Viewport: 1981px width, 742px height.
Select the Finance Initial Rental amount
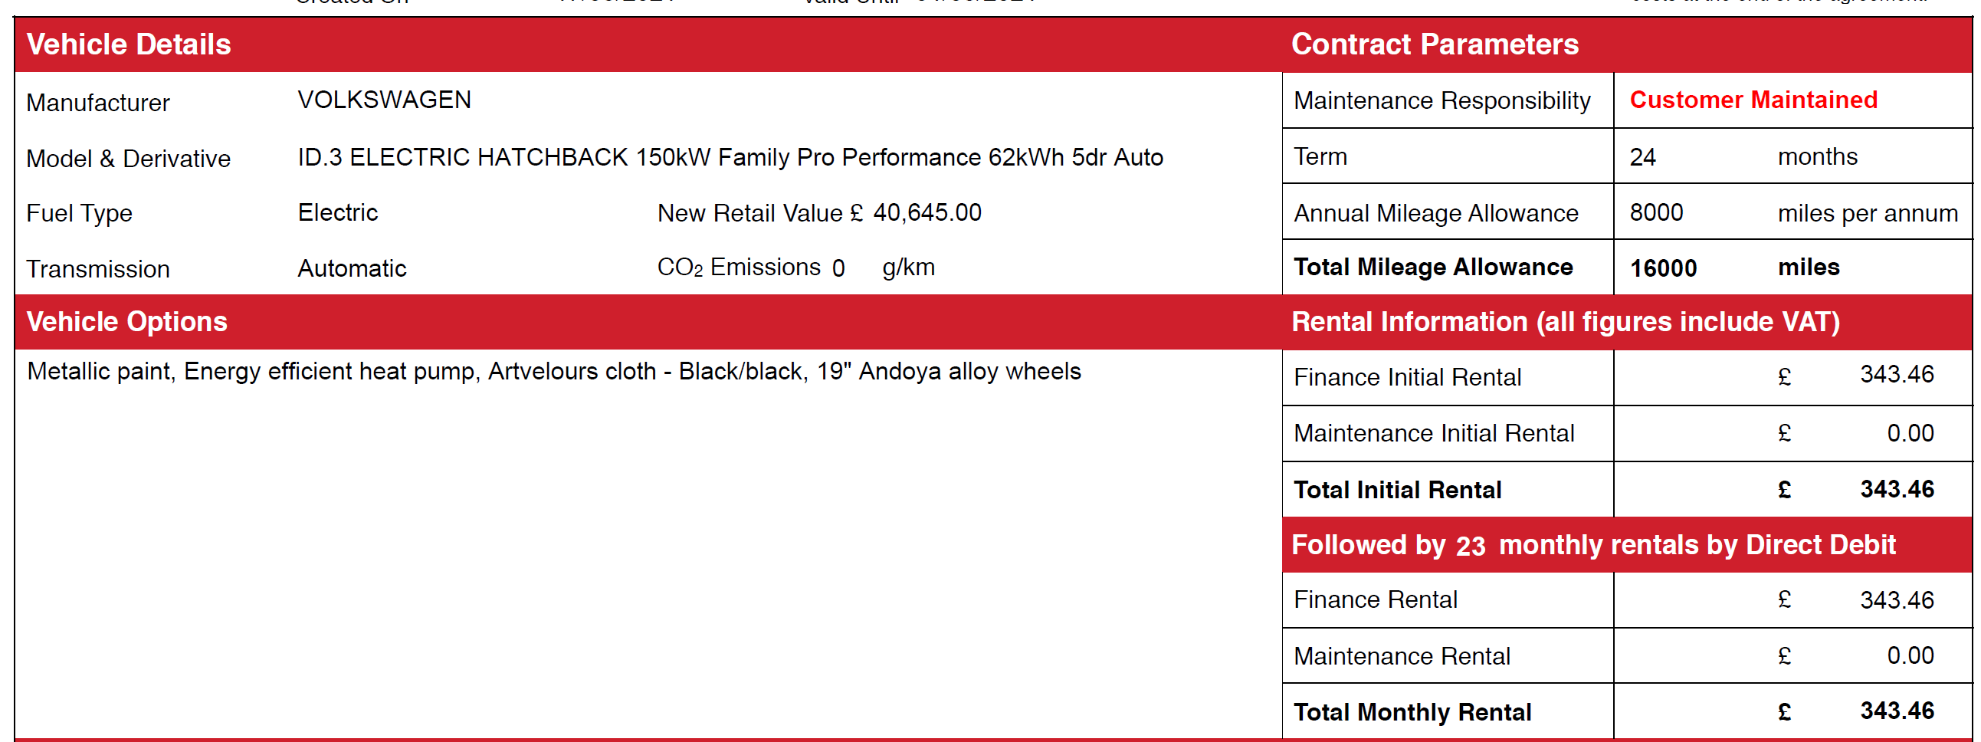click(1897, 375)
